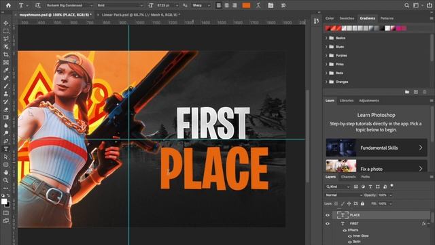Image resolution: width=435 pixels, height=245 pixels.
Task: Toggle Character and Paragraph panels icon
Action: 271,5
